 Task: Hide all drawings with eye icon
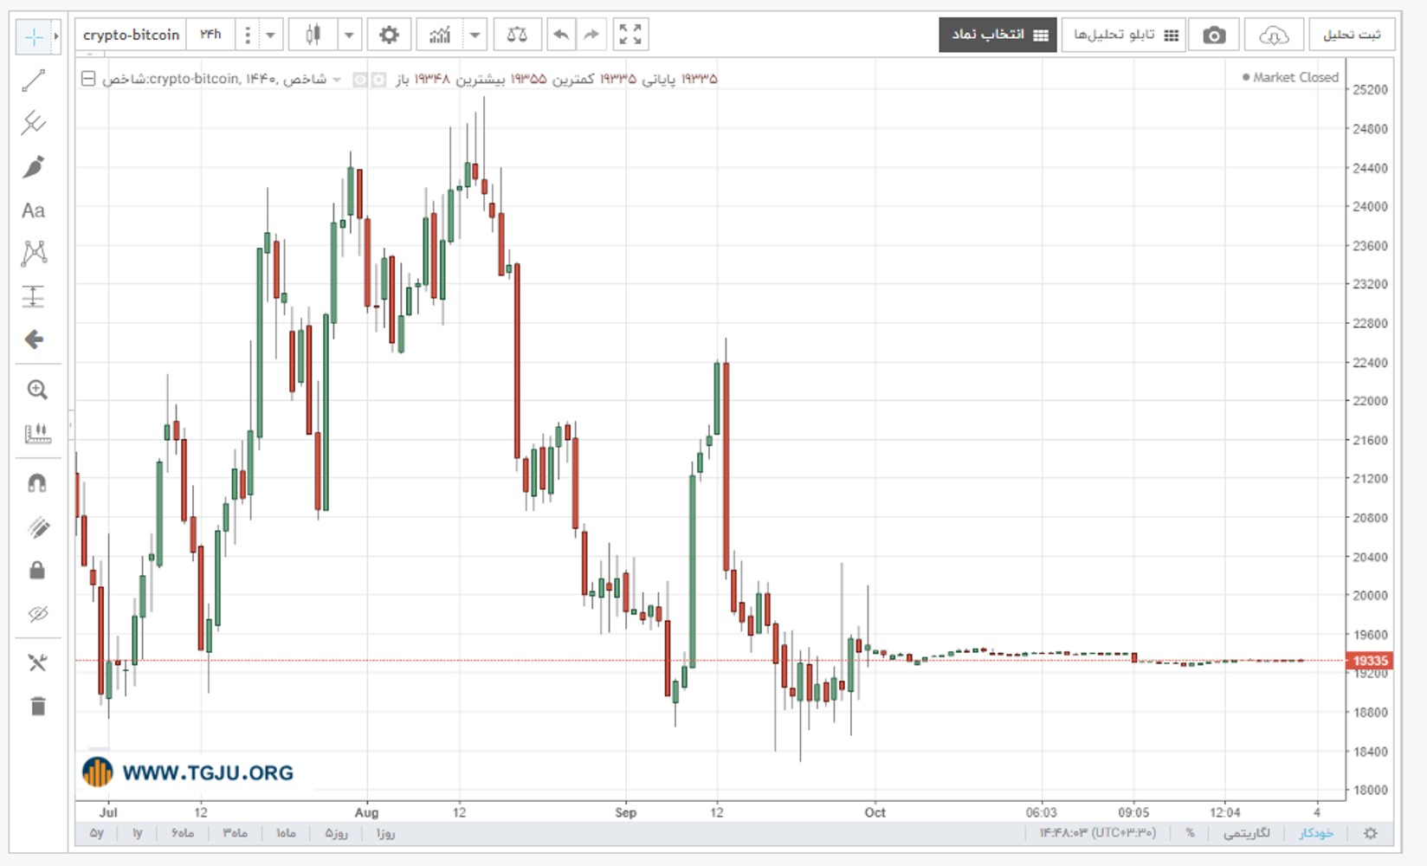(x=37, y=614)
